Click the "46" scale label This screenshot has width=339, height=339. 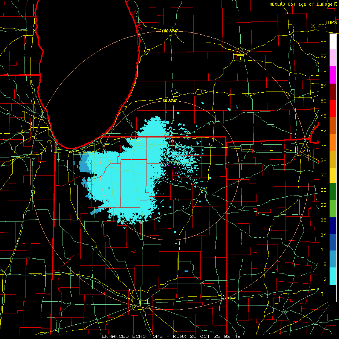[324, 116]
